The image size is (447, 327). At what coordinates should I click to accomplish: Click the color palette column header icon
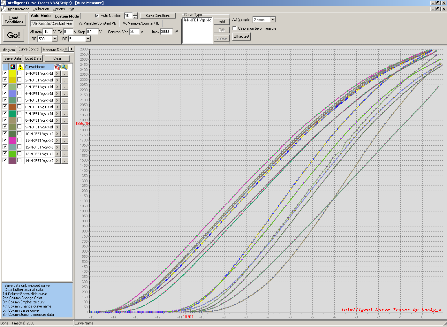click(x=12, y=67)
